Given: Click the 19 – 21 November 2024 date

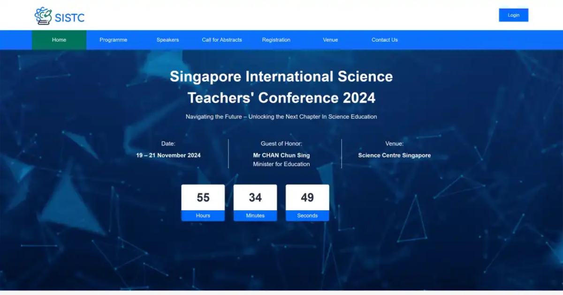Looking at the screenshot, I should click(168, 155).
